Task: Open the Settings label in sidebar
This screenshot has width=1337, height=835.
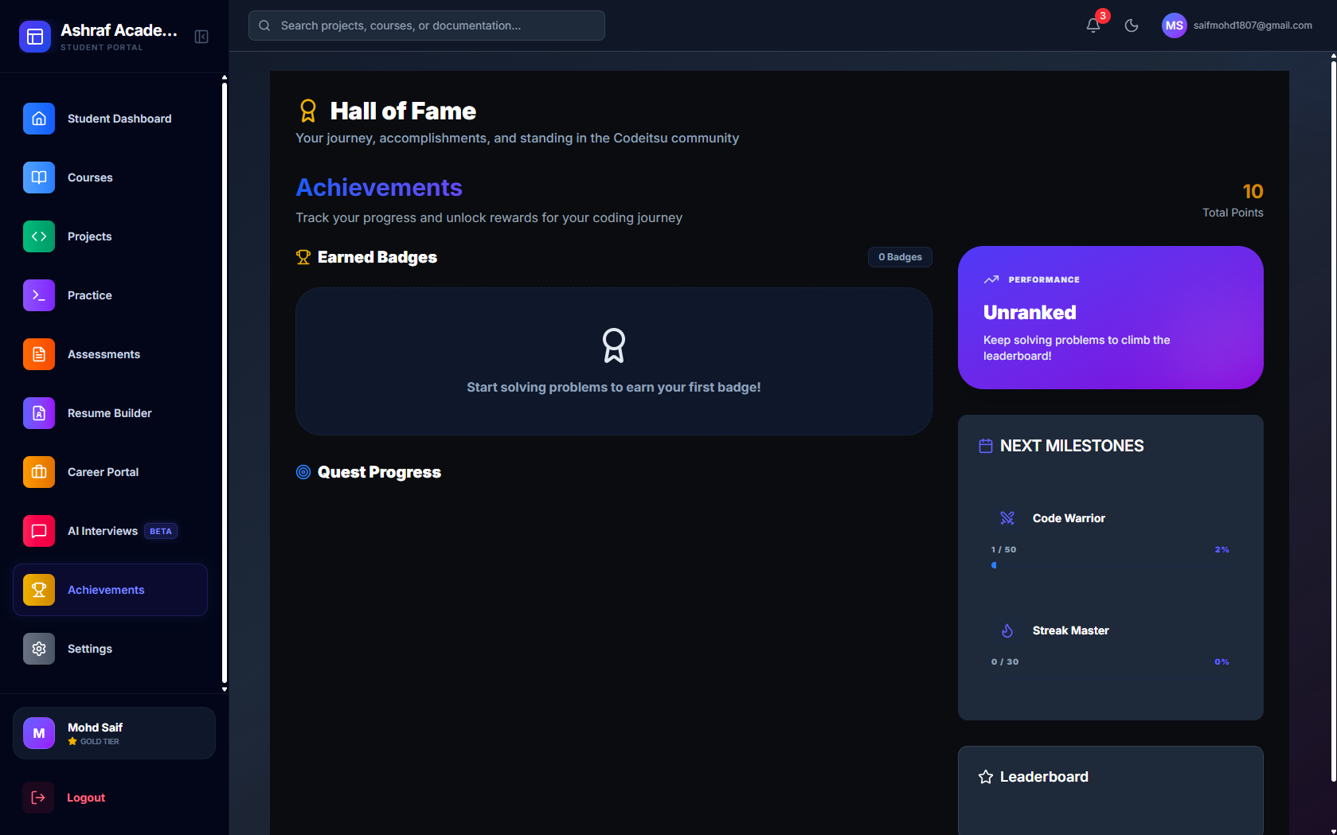Action: pyautogui.click(x=90, y=649)
